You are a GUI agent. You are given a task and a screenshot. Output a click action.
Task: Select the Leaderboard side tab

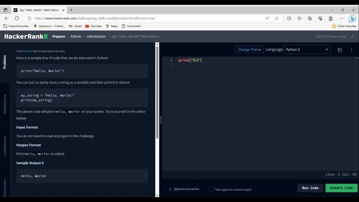(x=4, y=146)
